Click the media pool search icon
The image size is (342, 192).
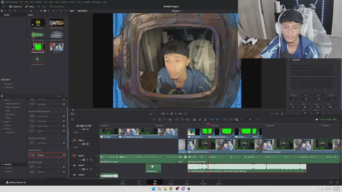53,11
